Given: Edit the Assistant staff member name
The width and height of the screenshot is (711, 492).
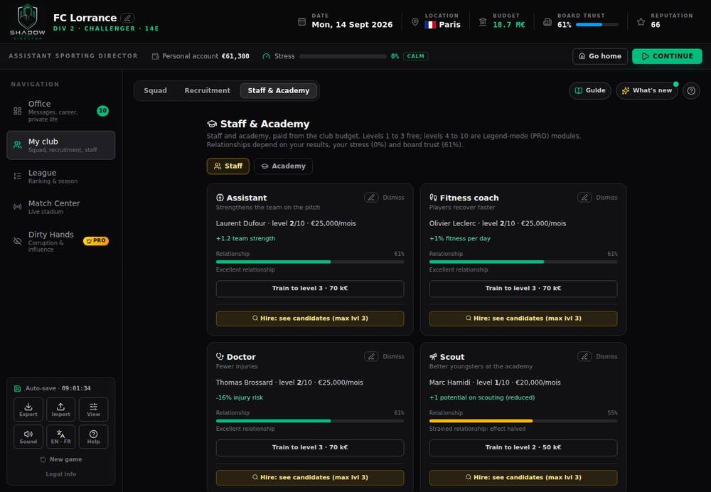Looking at the screenshot, I should coord(371,198).
